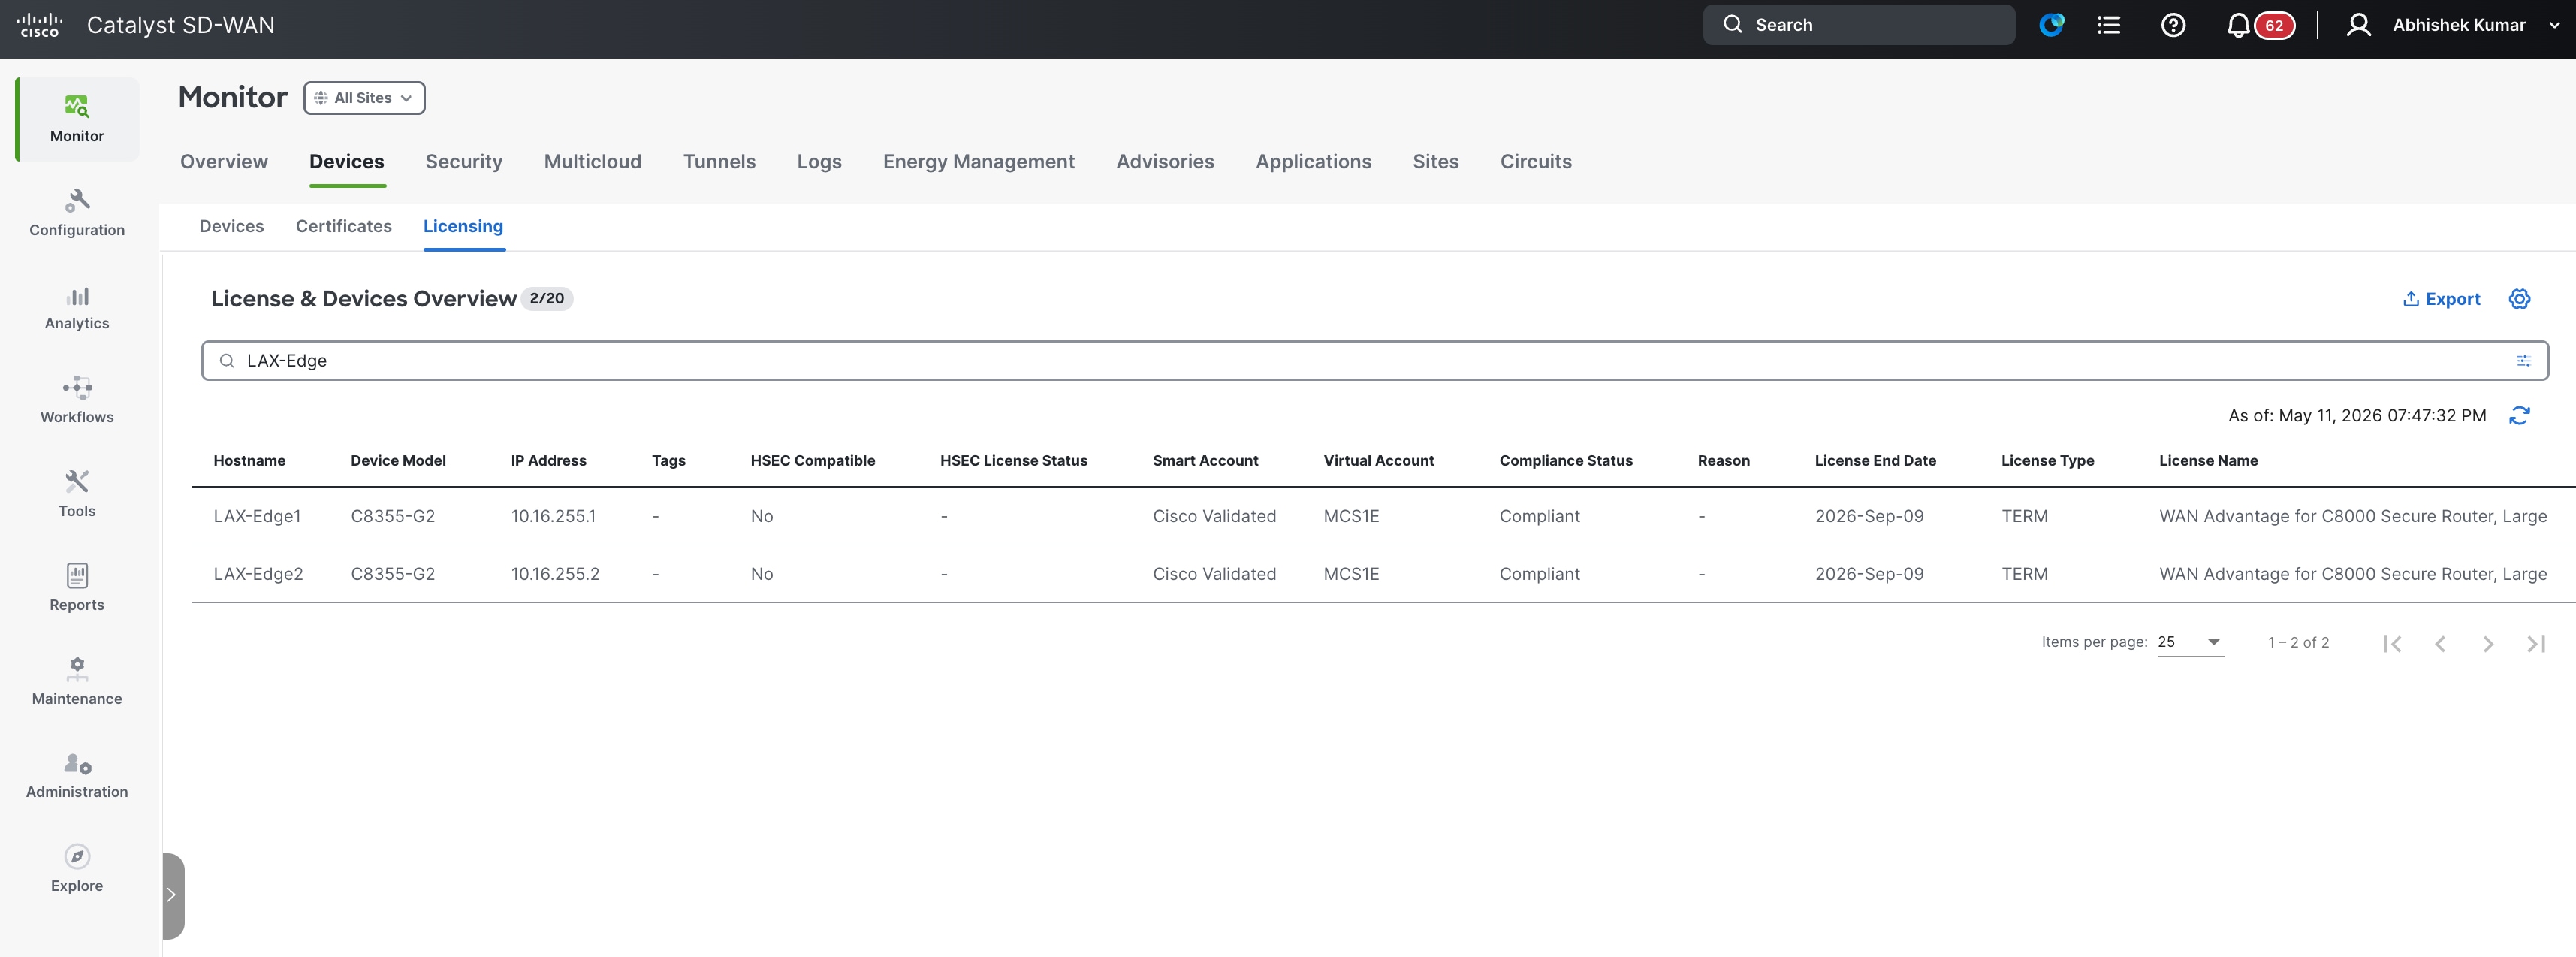Image resolution: width=2576 pixels, height=957 pixels.
Task: Open the Analytics sidebar section
Action: point(77,307)
